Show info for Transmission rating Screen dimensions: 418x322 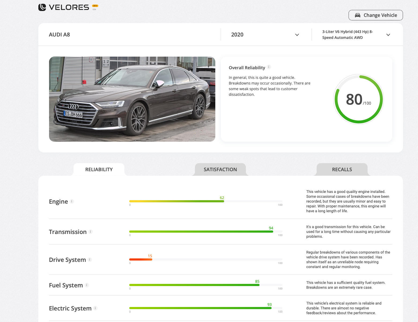(91, 232)
